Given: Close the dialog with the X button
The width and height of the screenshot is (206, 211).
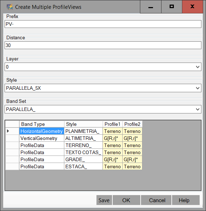Looking at the screenshot, I should pos(193,7).
